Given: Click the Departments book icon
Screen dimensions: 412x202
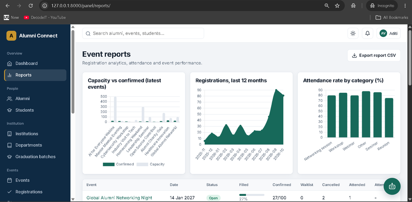Looking at the screenshot, I should (10, 145).
